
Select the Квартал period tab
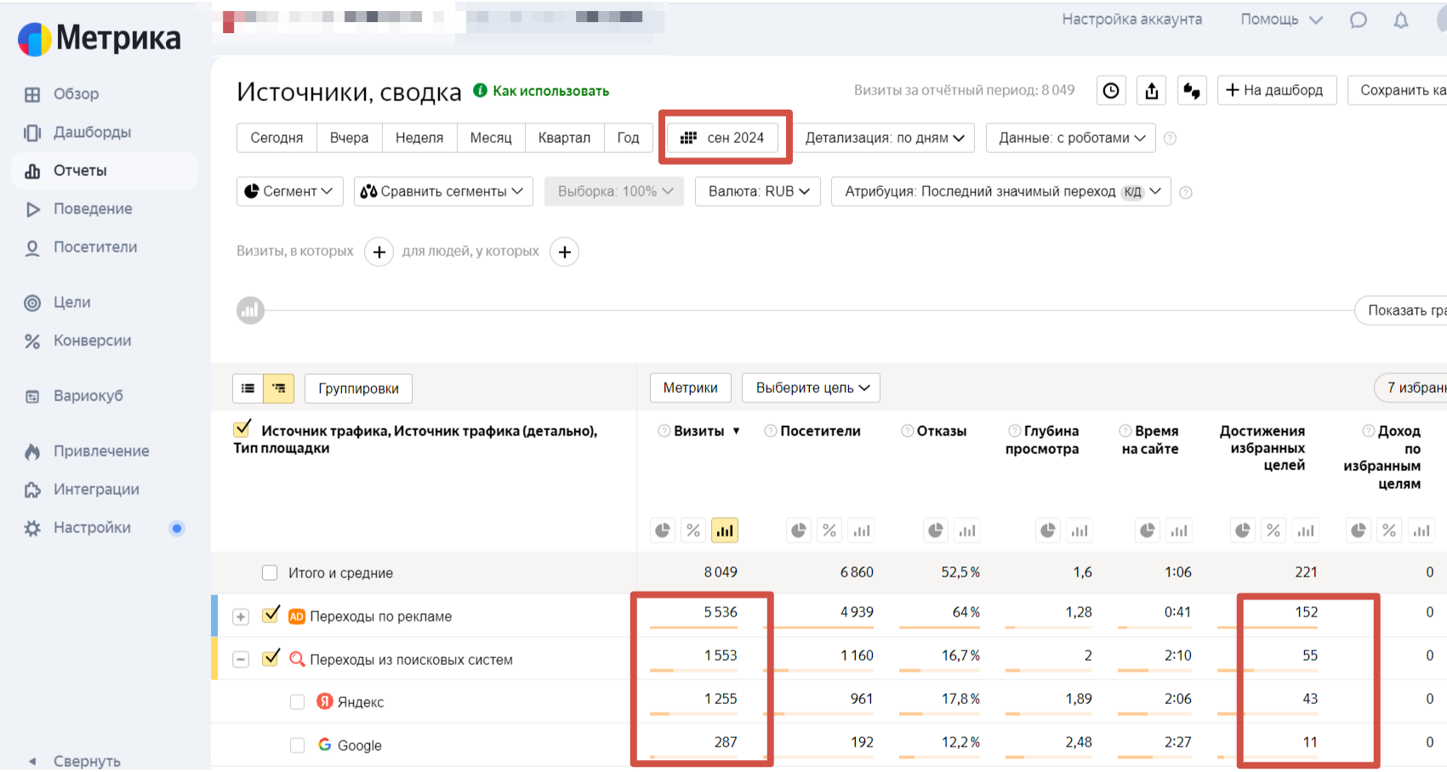[x=563, y=138]
